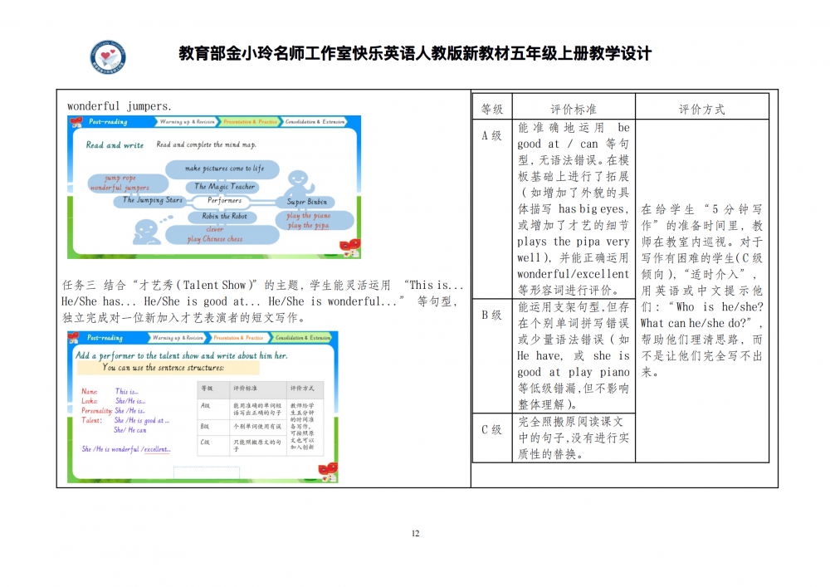Click the small evaluation table inside talent show slide
This screenshot has width=830, height=587.
pos(260,418)
